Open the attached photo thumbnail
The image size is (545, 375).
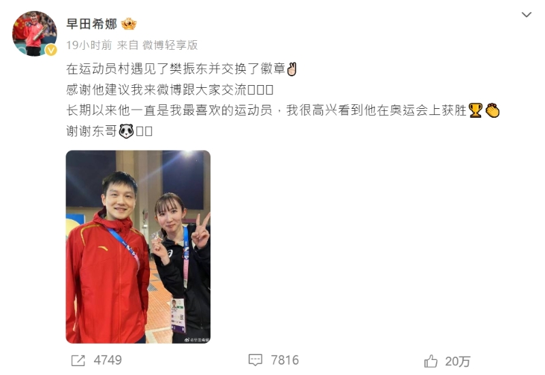pyautogui.click(x=138, y=247)
